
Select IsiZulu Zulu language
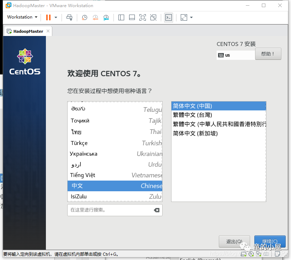(x=115, y=197)
